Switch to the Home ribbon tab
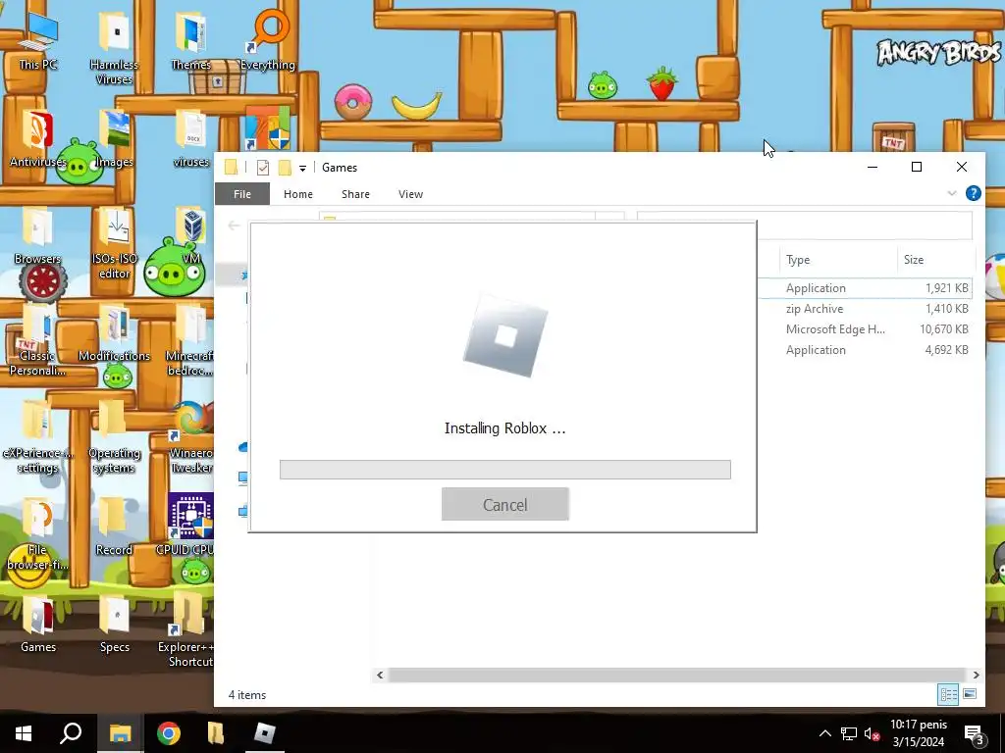 [x=298, y=194]
